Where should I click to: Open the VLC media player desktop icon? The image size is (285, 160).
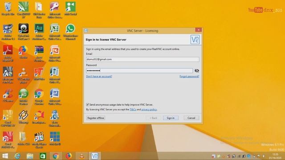pos(24,75)
